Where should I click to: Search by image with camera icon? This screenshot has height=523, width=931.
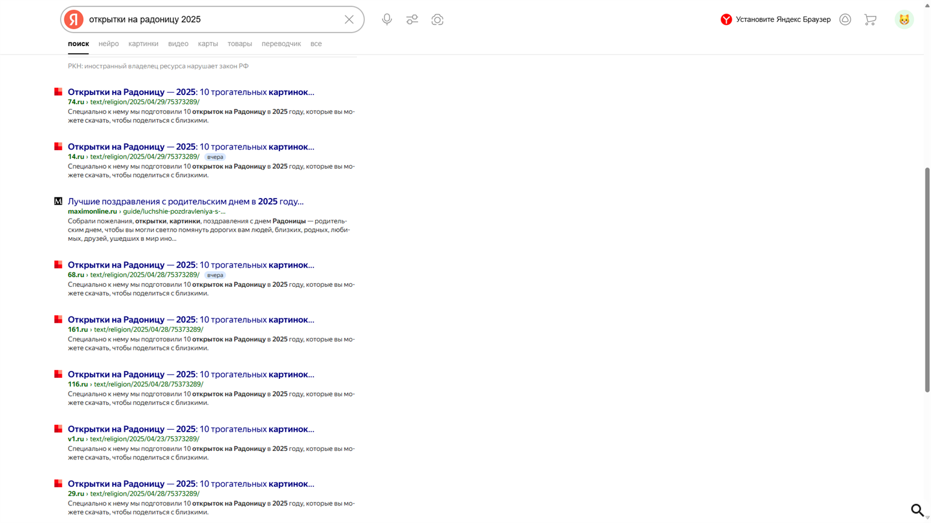click(x=438, y=19)
